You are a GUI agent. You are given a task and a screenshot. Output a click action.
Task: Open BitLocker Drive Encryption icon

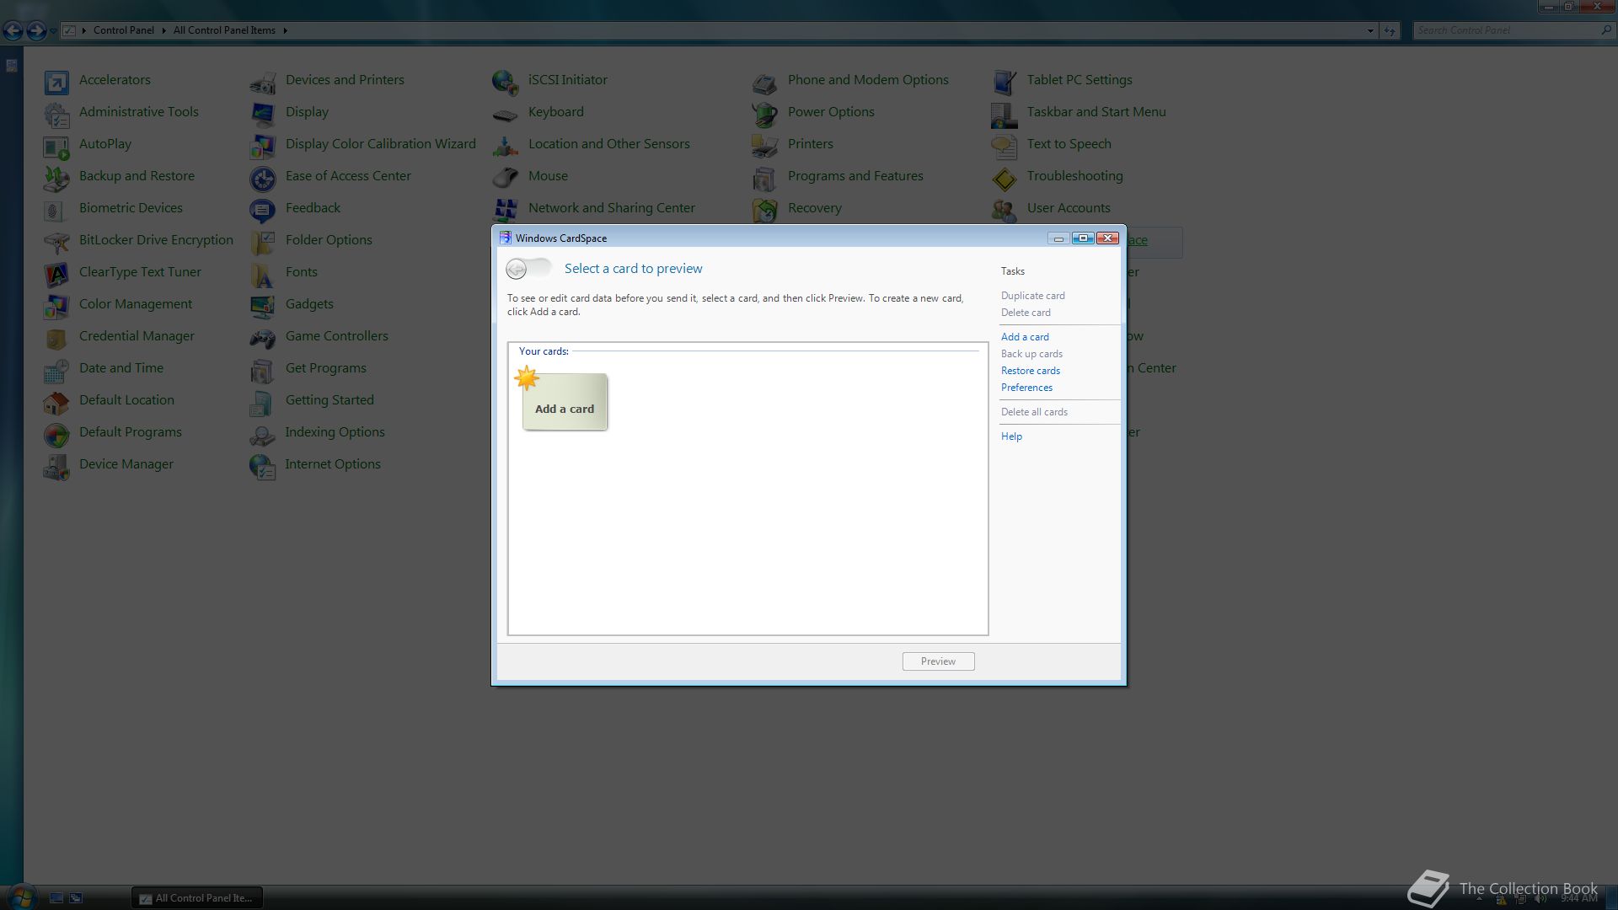pos(56,242)
